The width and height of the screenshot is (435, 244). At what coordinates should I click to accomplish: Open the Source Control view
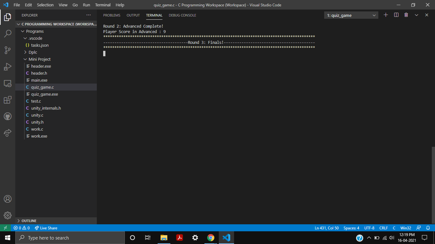click(8, 50)
